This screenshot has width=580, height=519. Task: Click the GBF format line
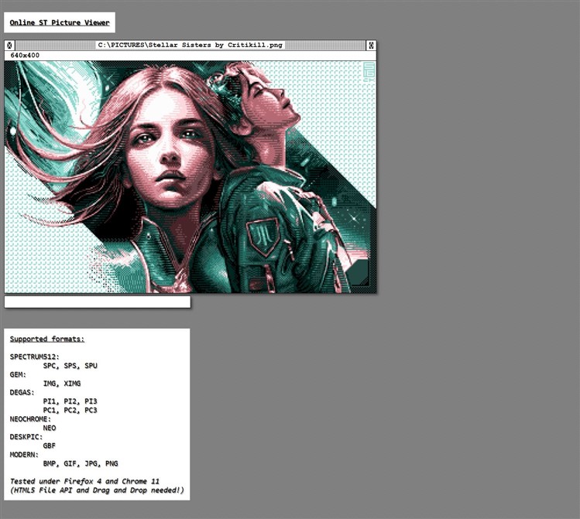50,446
